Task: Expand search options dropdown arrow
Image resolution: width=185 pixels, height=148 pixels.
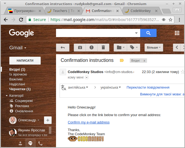Action: click(x=136, y=33)
